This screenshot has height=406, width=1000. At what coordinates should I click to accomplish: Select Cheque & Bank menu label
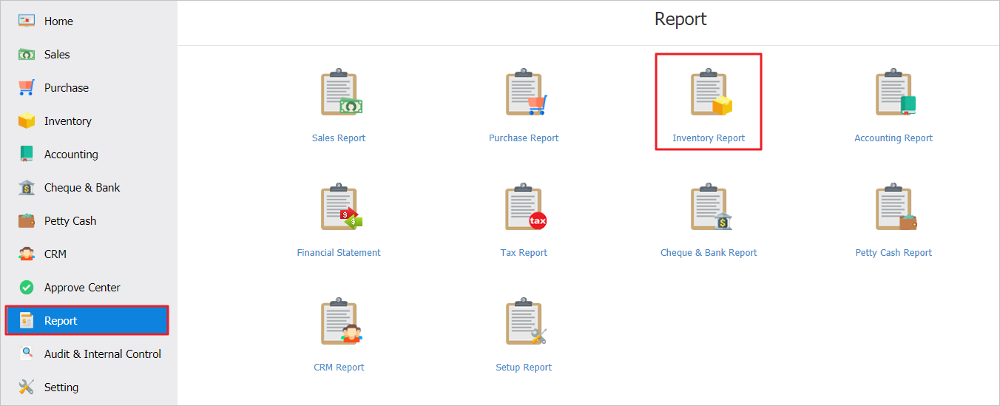[82, 188]
